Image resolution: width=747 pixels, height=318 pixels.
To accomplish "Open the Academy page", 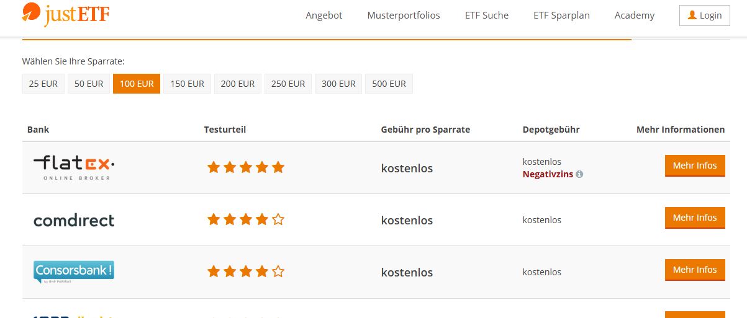I will [x=634, y=15].
